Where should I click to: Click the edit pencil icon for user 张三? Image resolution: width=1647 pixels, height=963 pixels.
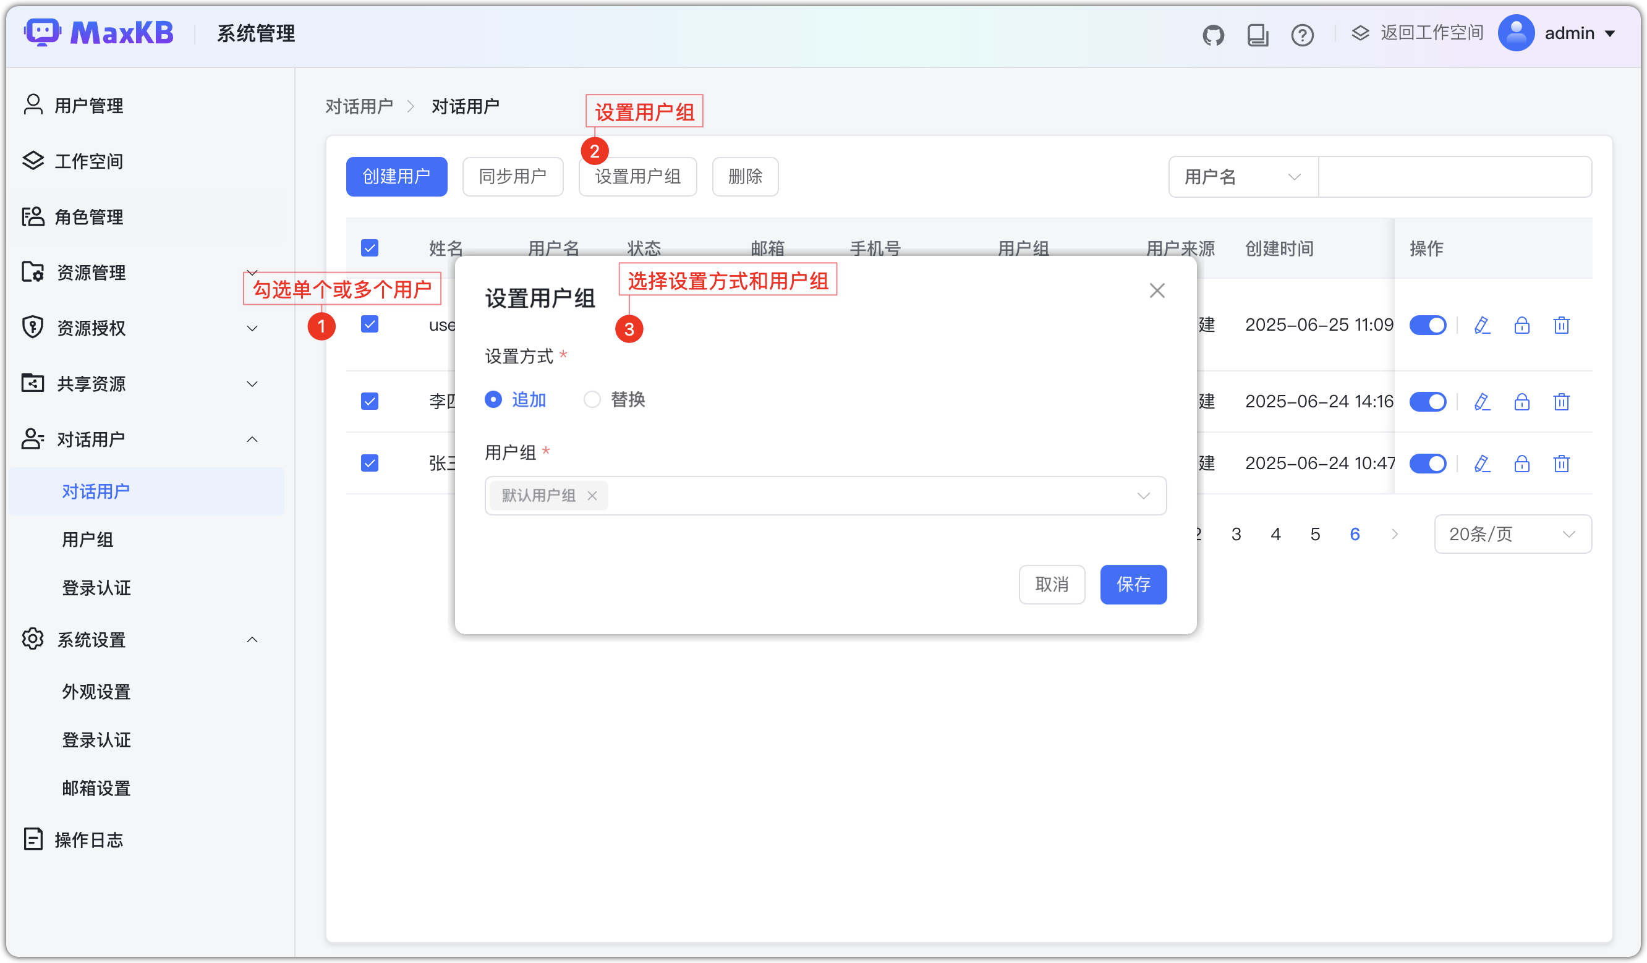click(1482, 463)
